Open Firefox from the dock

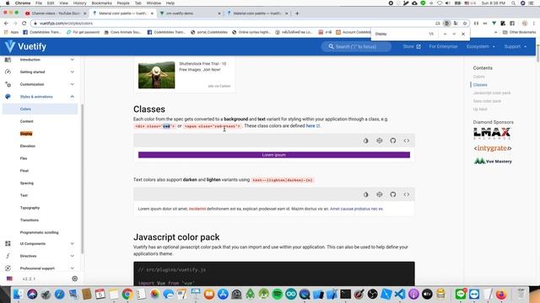click(501, 294)
